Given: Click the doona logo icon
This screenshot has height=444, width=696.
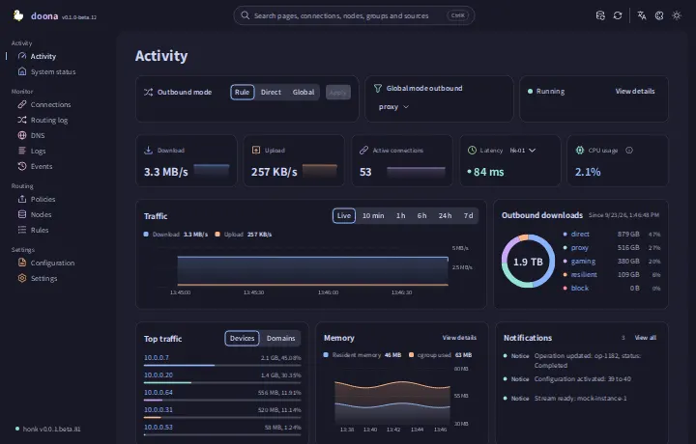Looking at the screenshot, I should [18, 15].
